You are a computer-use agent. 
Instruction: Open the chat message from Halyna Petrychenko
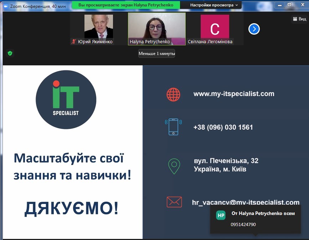pyautogui.click(x=256, y=219)
